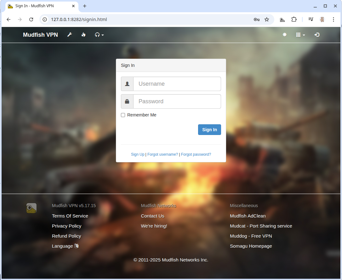
Task: Open the Mudfish VPN brand link
Action: 40,35
